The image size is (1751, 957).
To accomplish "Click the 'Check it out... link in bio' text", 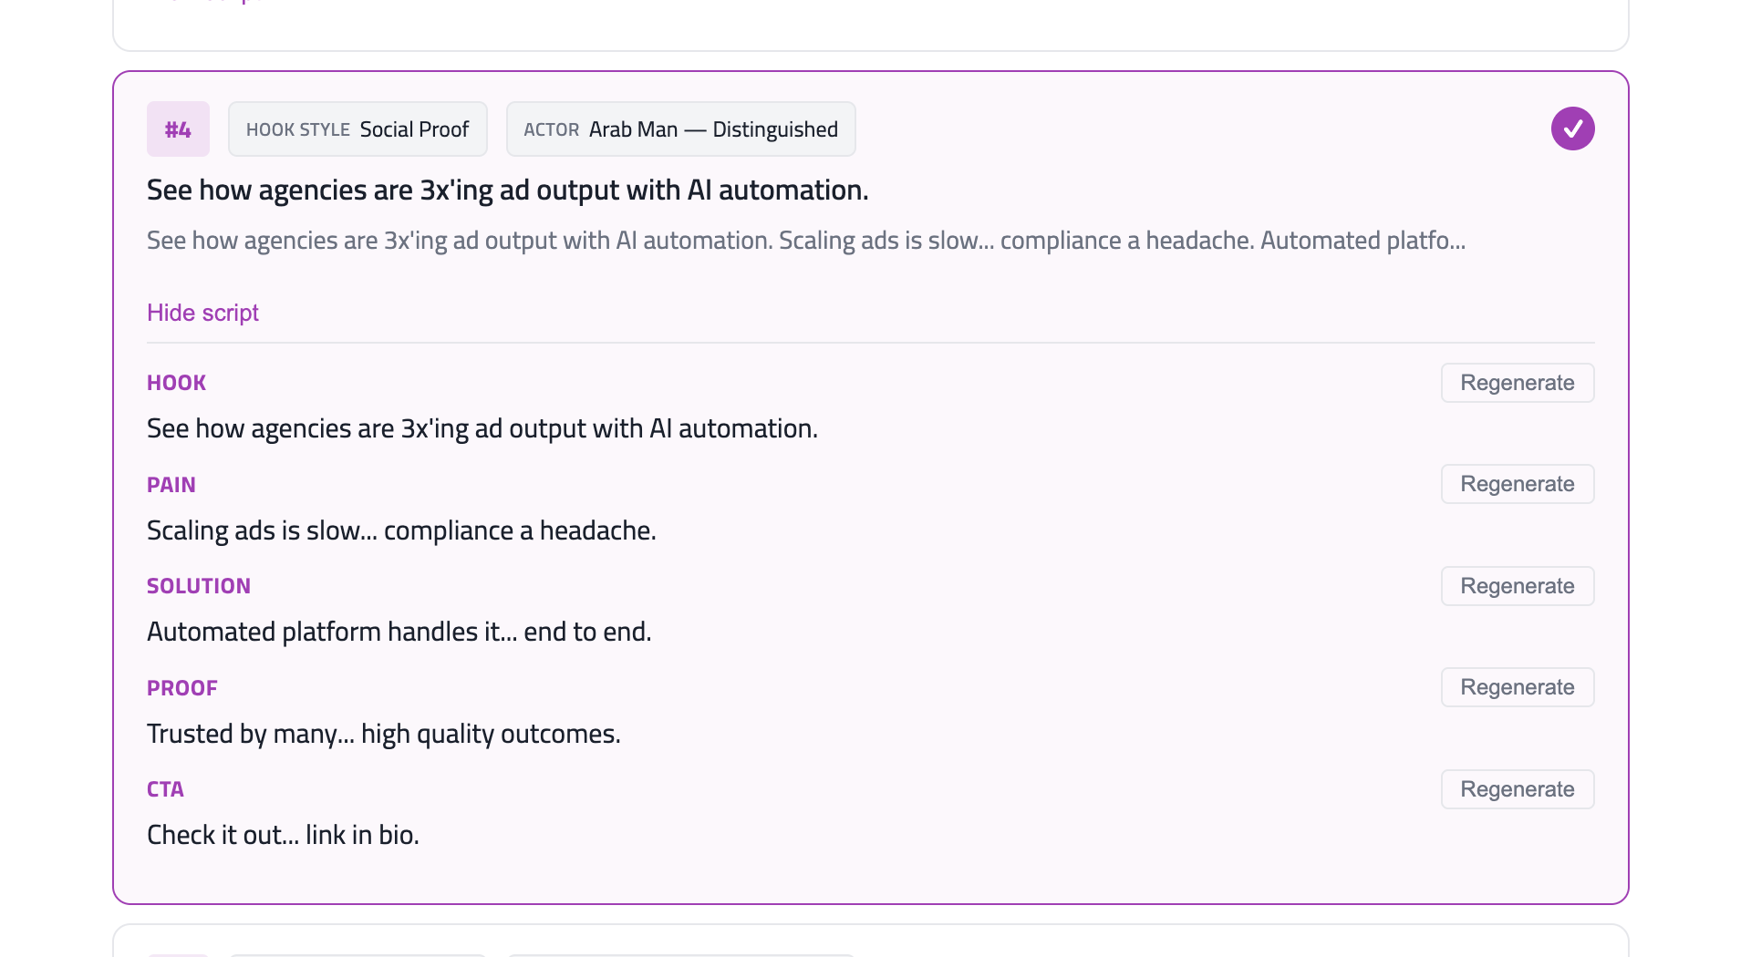I will pyautogui.click(x=283, y=835).
